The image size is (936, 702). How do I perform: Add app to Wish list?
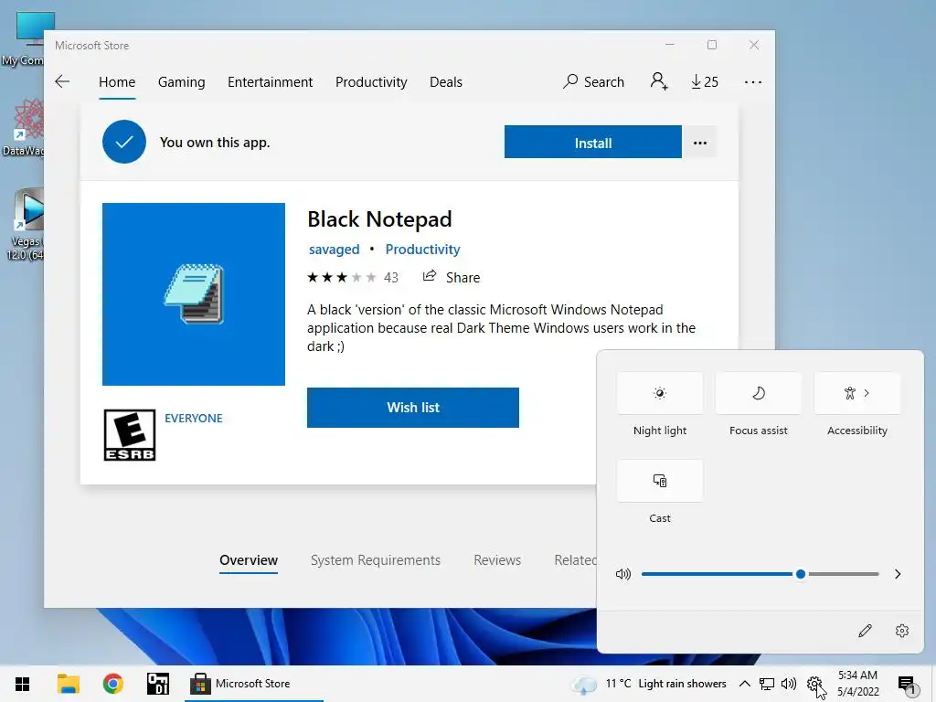click(x=413, y=408)
